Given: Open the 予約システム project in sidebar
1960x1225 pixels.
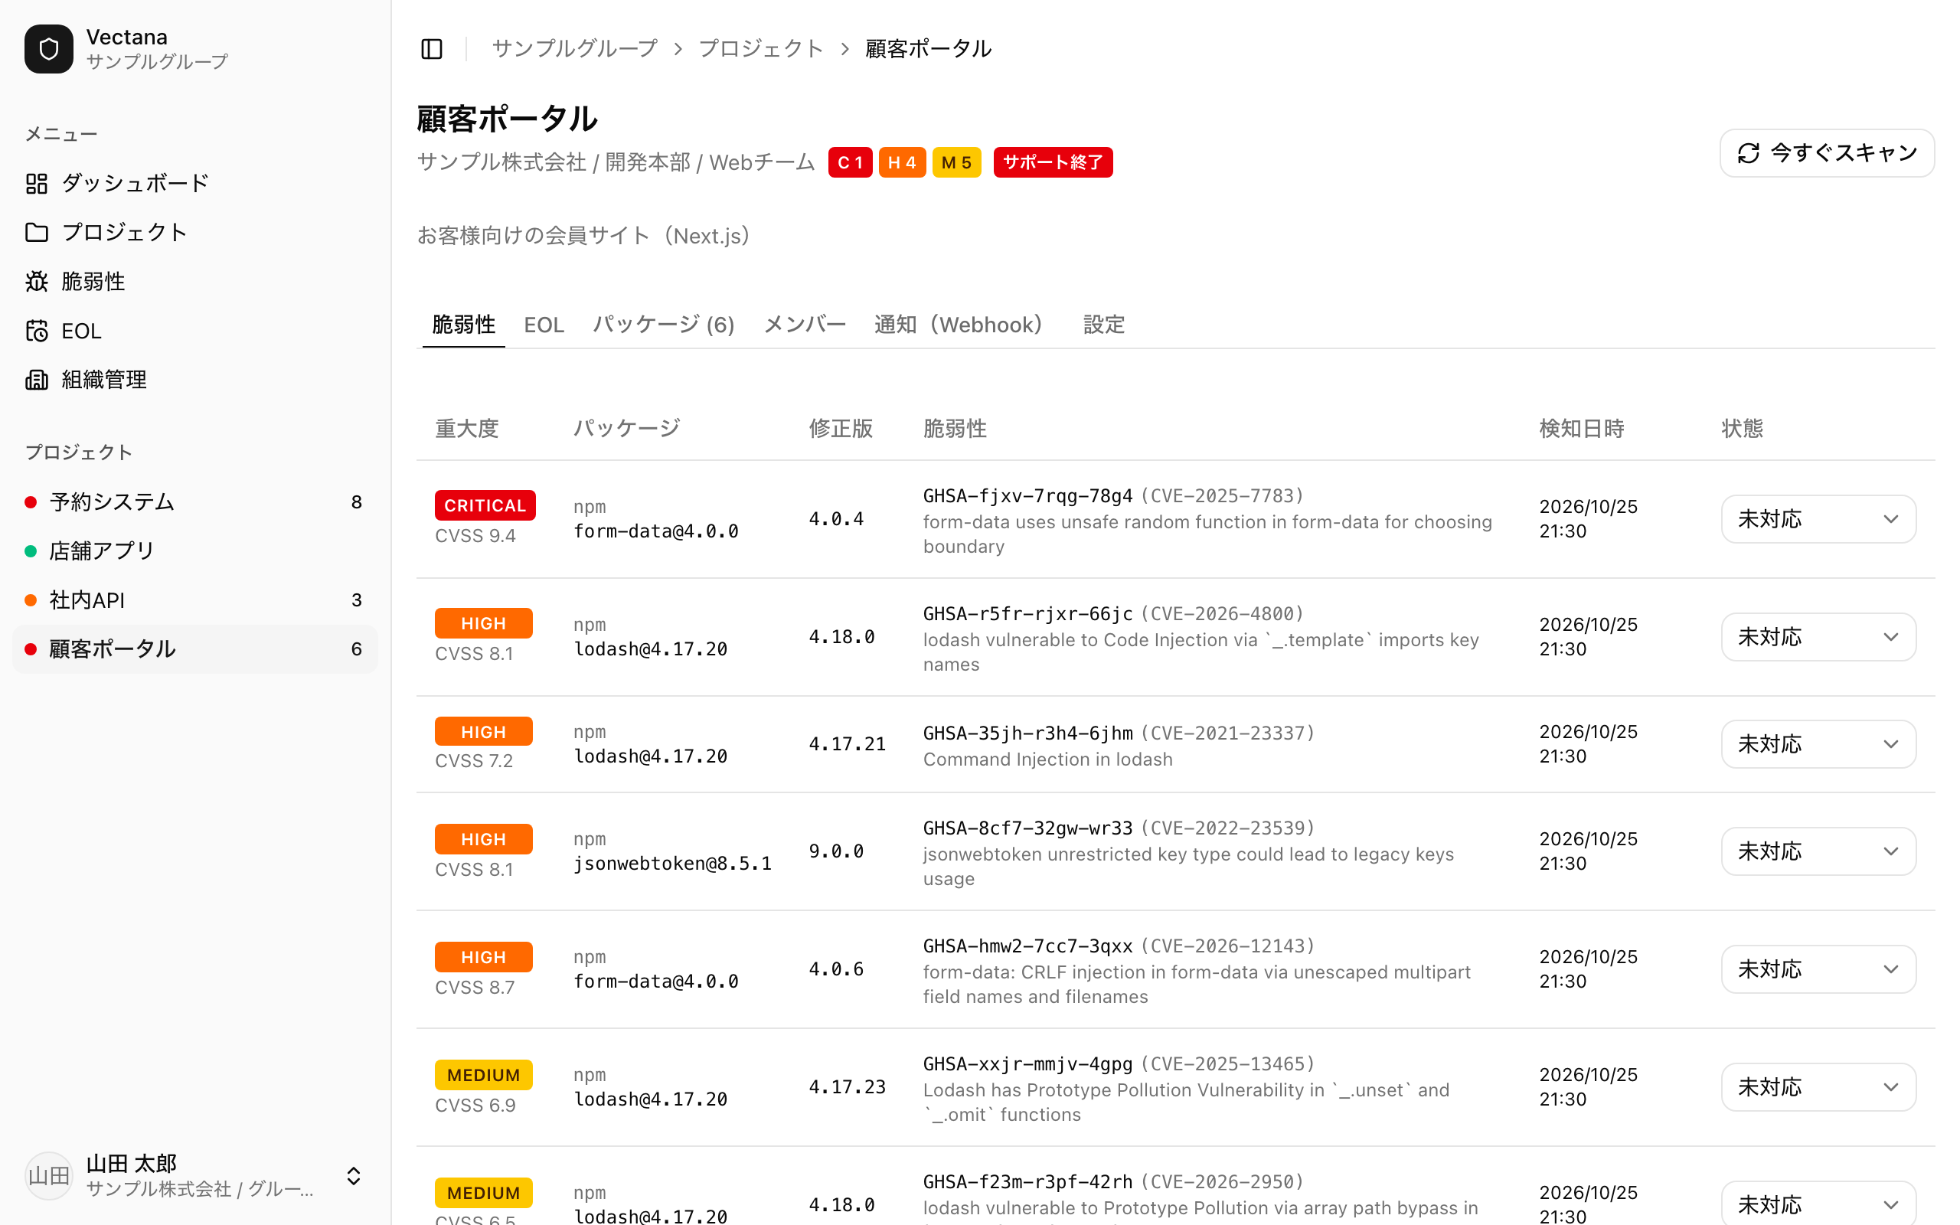Looking at the screenshot, I should click(194, 502).
